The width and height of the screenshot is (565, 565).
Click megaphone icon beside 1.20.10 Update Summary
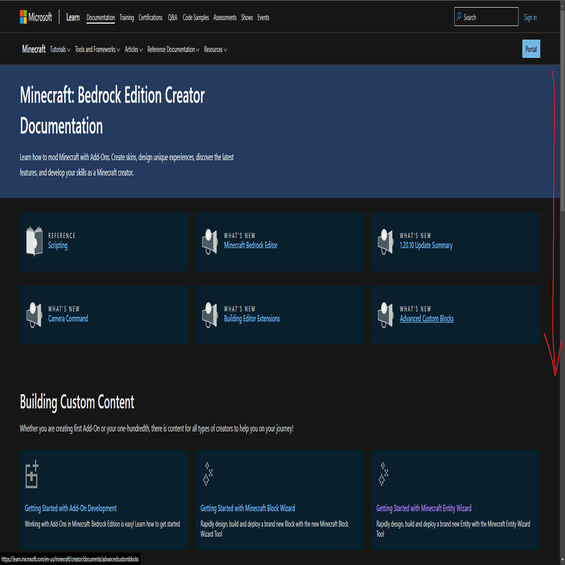[385, 241]
